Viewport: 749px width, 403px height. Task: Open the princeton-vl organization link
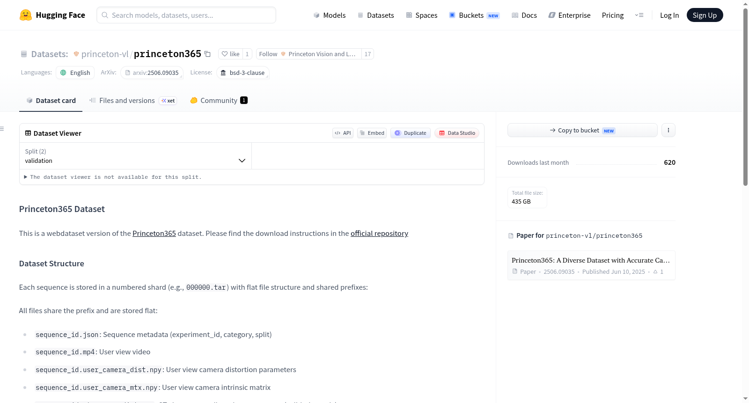105,54
